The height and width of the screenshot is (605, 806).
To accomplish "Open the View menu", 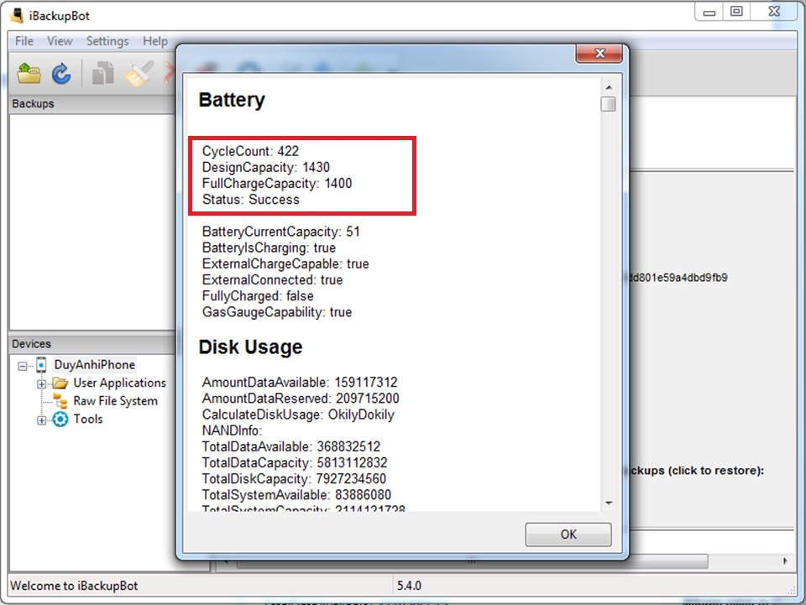I will coord(60,41).
